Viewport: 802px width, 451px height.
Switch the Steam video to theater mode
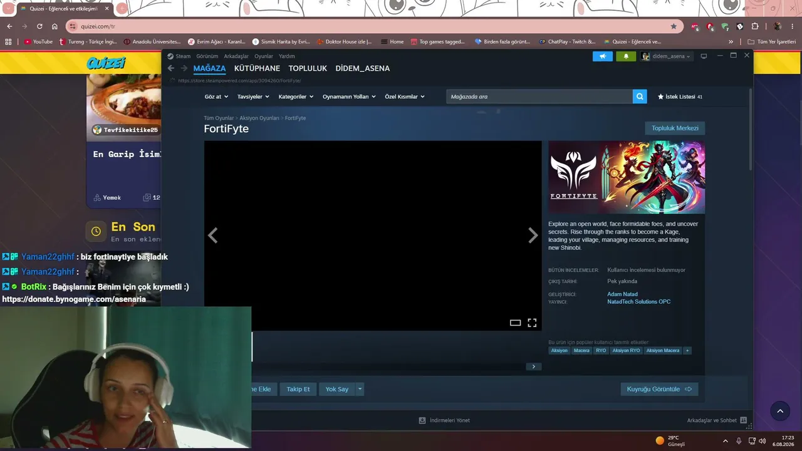[515, 323]
